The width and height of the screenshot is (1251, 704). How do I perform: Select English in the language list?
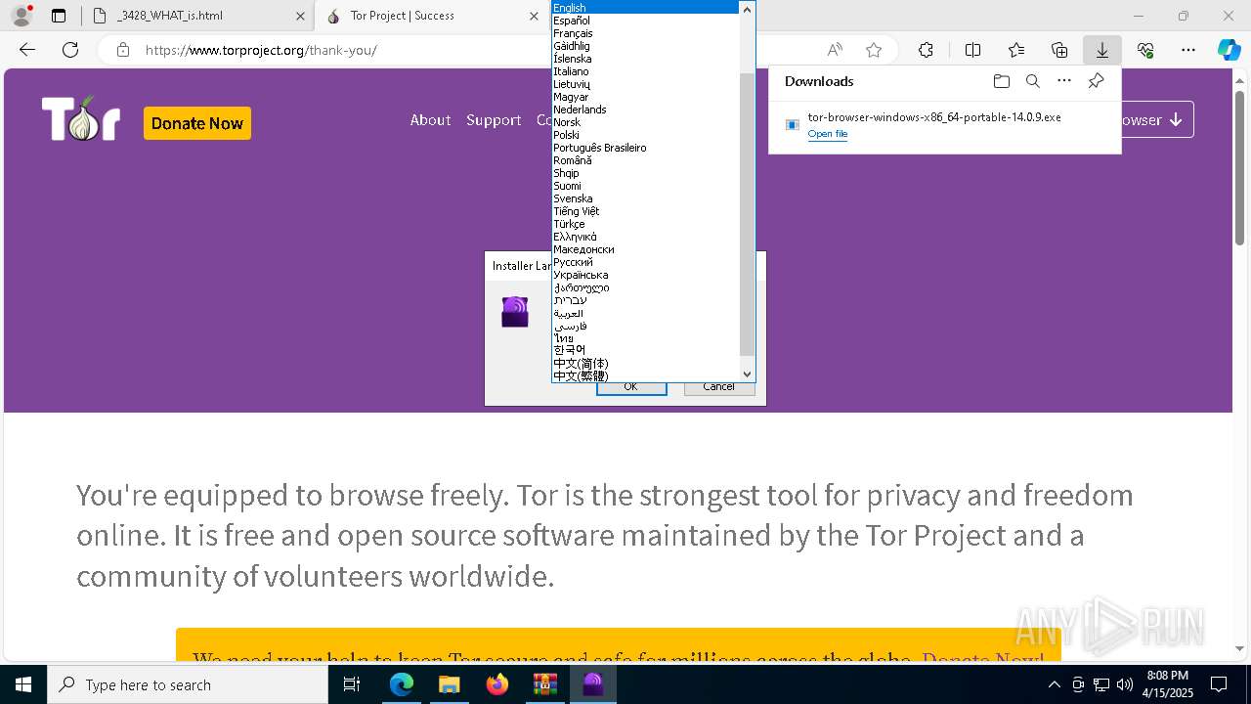(646, 8)
